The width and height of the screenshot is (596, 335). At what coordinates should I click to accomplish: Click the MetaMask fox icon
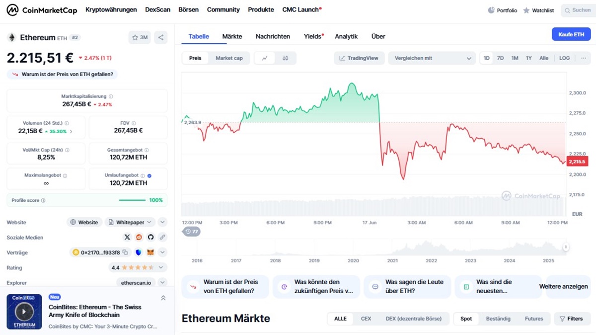(150, 252)
